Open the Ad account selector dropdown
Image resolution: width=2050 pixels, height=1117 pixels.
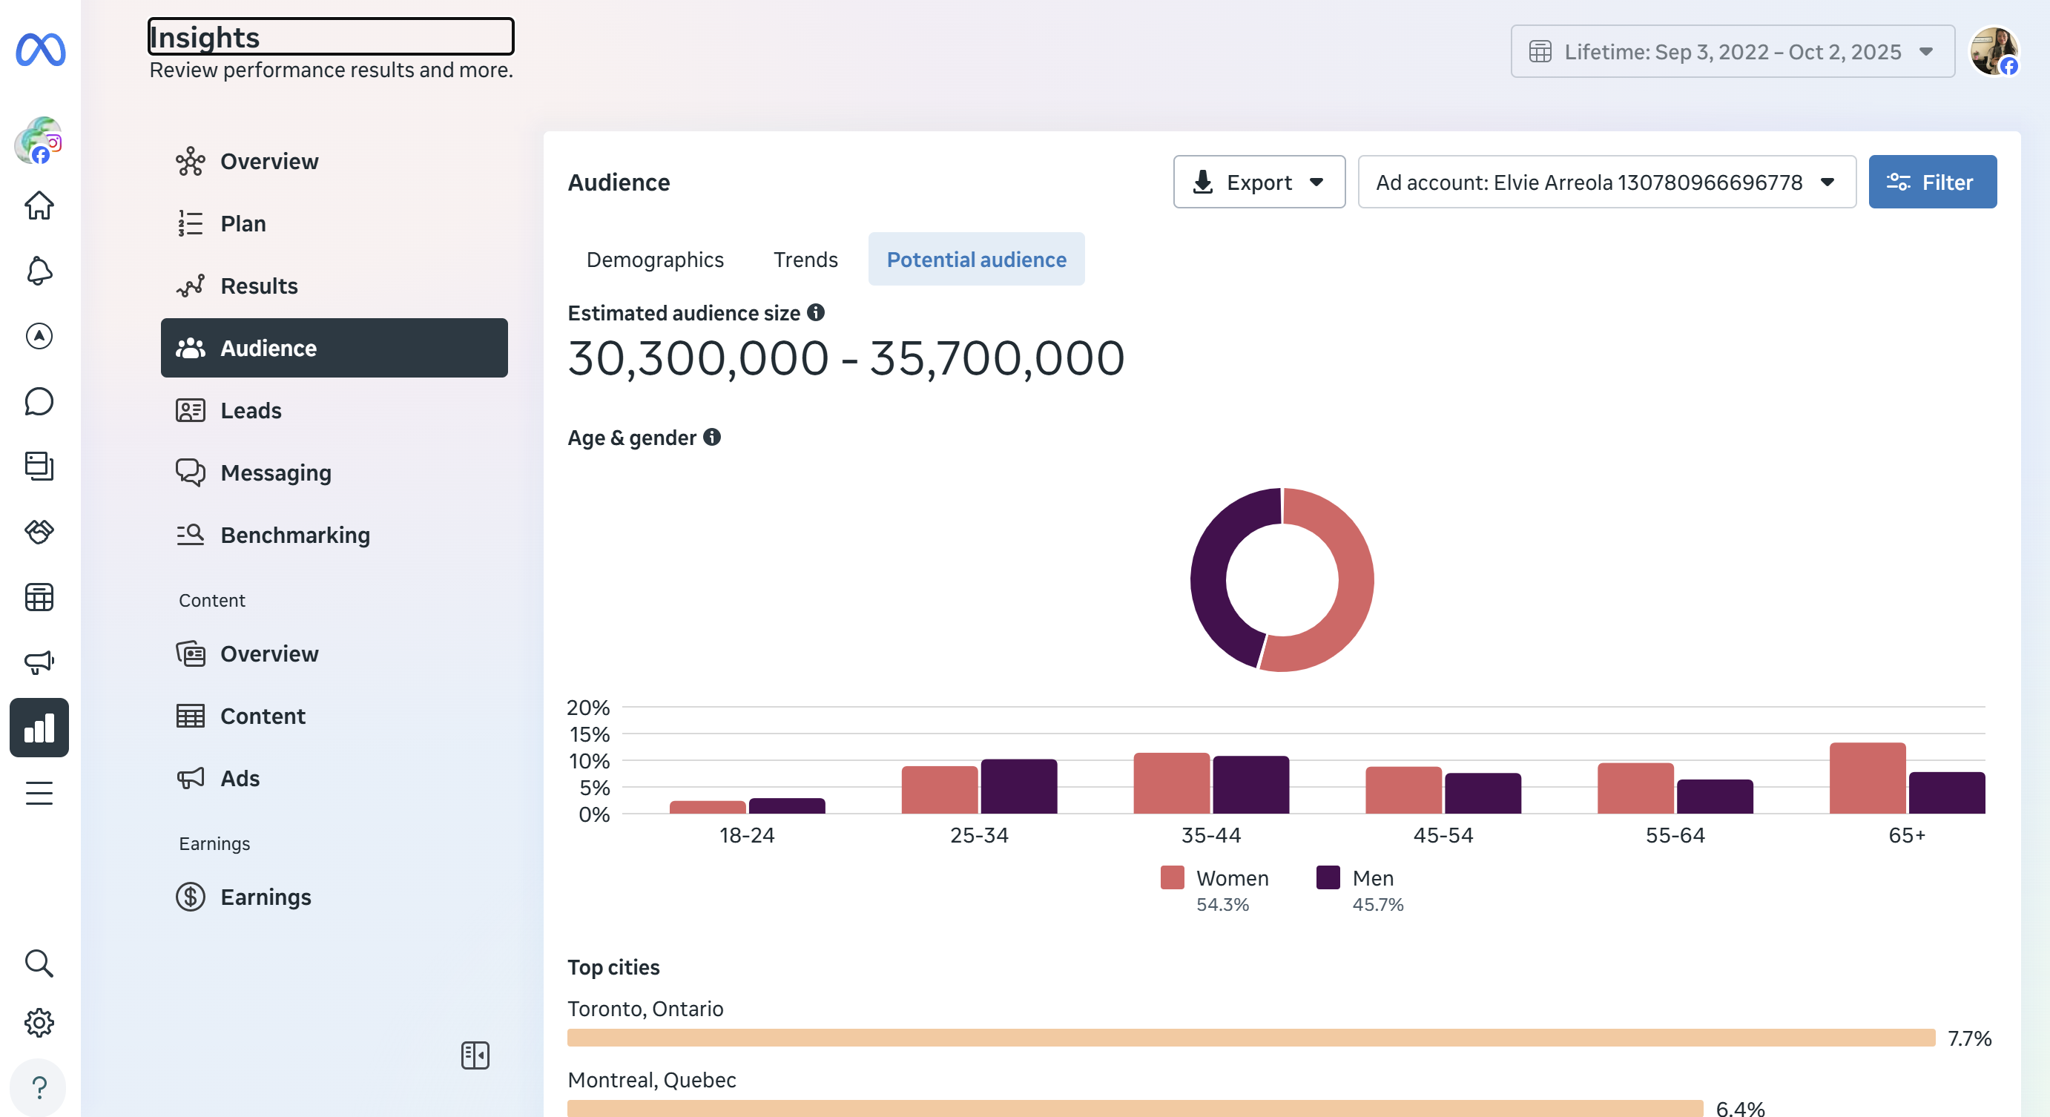point(1606,182)
